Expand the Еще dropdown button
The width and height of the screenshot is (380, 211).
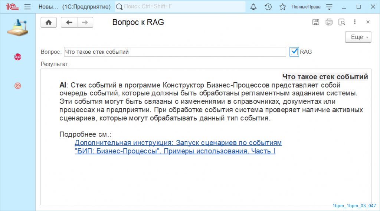pos(358,37)
